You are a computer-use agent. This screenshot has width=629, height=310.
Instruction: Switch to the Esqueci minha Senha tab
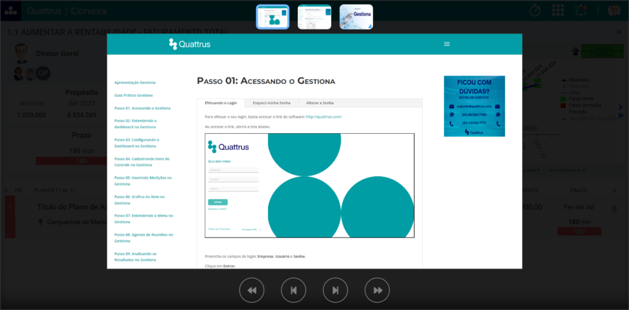pyautogui.click(x=272, y=103)
